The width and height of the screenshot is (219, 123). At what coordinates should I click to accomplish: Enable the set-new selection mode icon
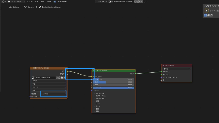(206, 15)
